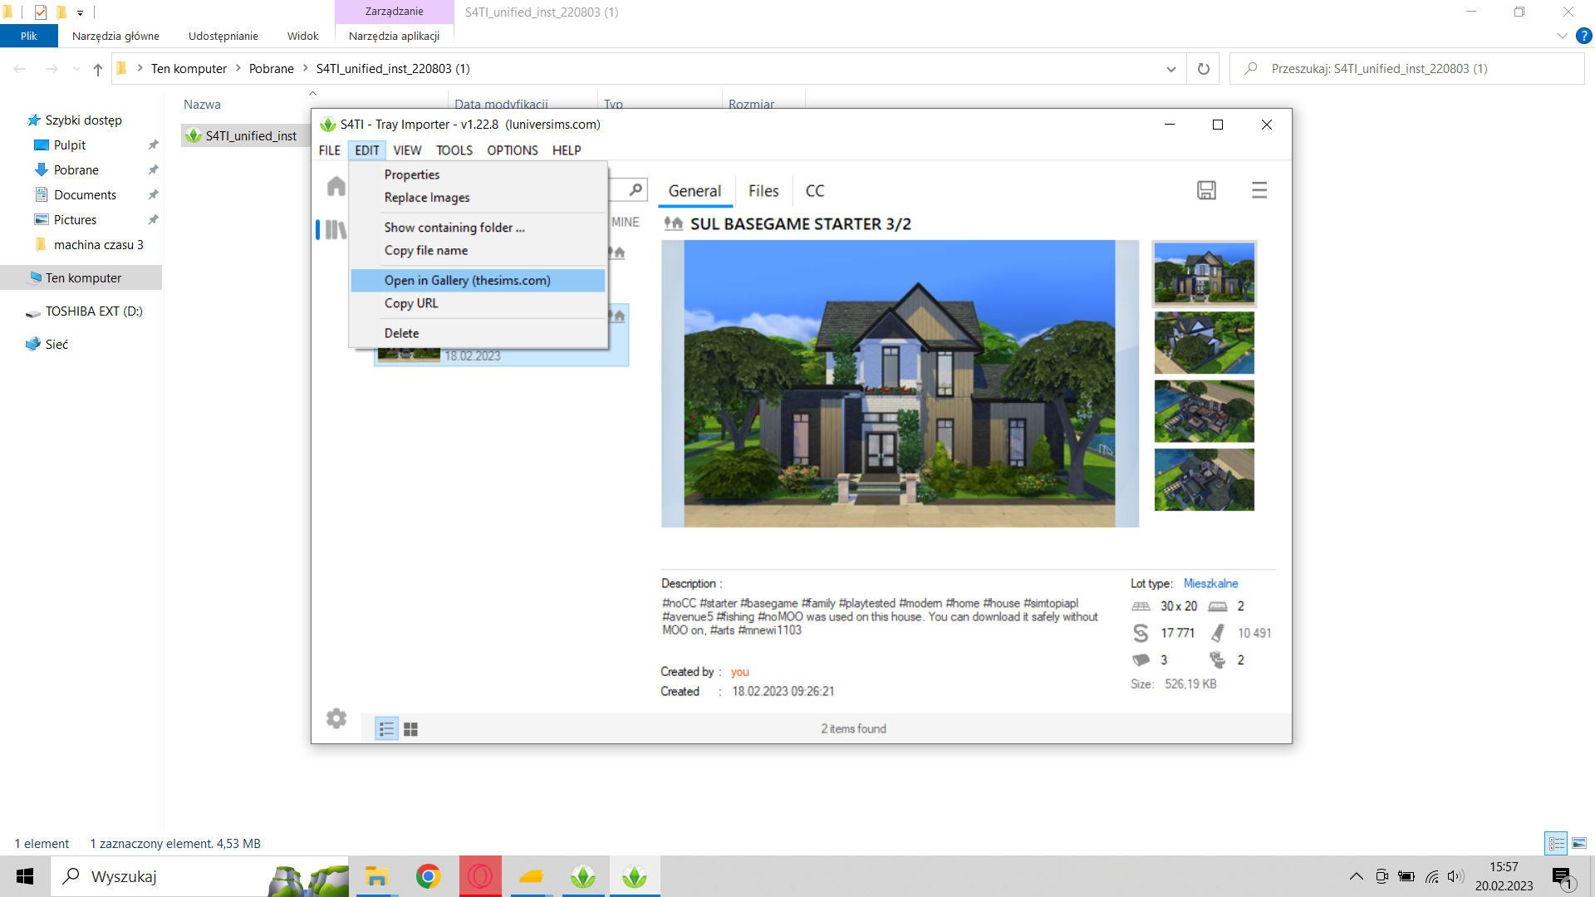Click the Windows taskbar search box

click(x=200, y=876)
